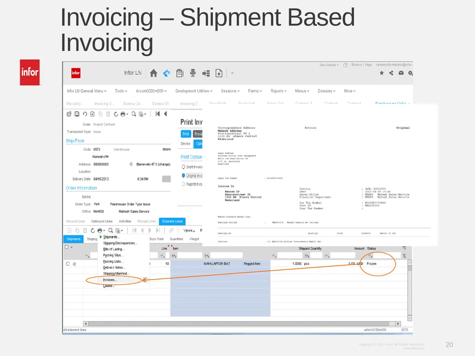Open the Home icon in Infor LN header

[x=154, y=73]
